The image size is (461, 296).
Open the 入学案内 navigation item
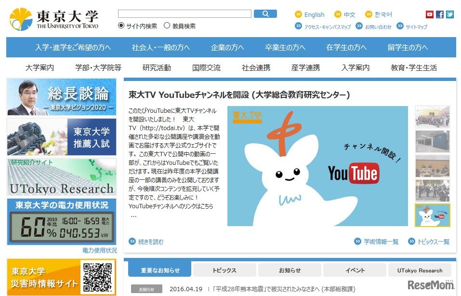click(x=356, y=67)
